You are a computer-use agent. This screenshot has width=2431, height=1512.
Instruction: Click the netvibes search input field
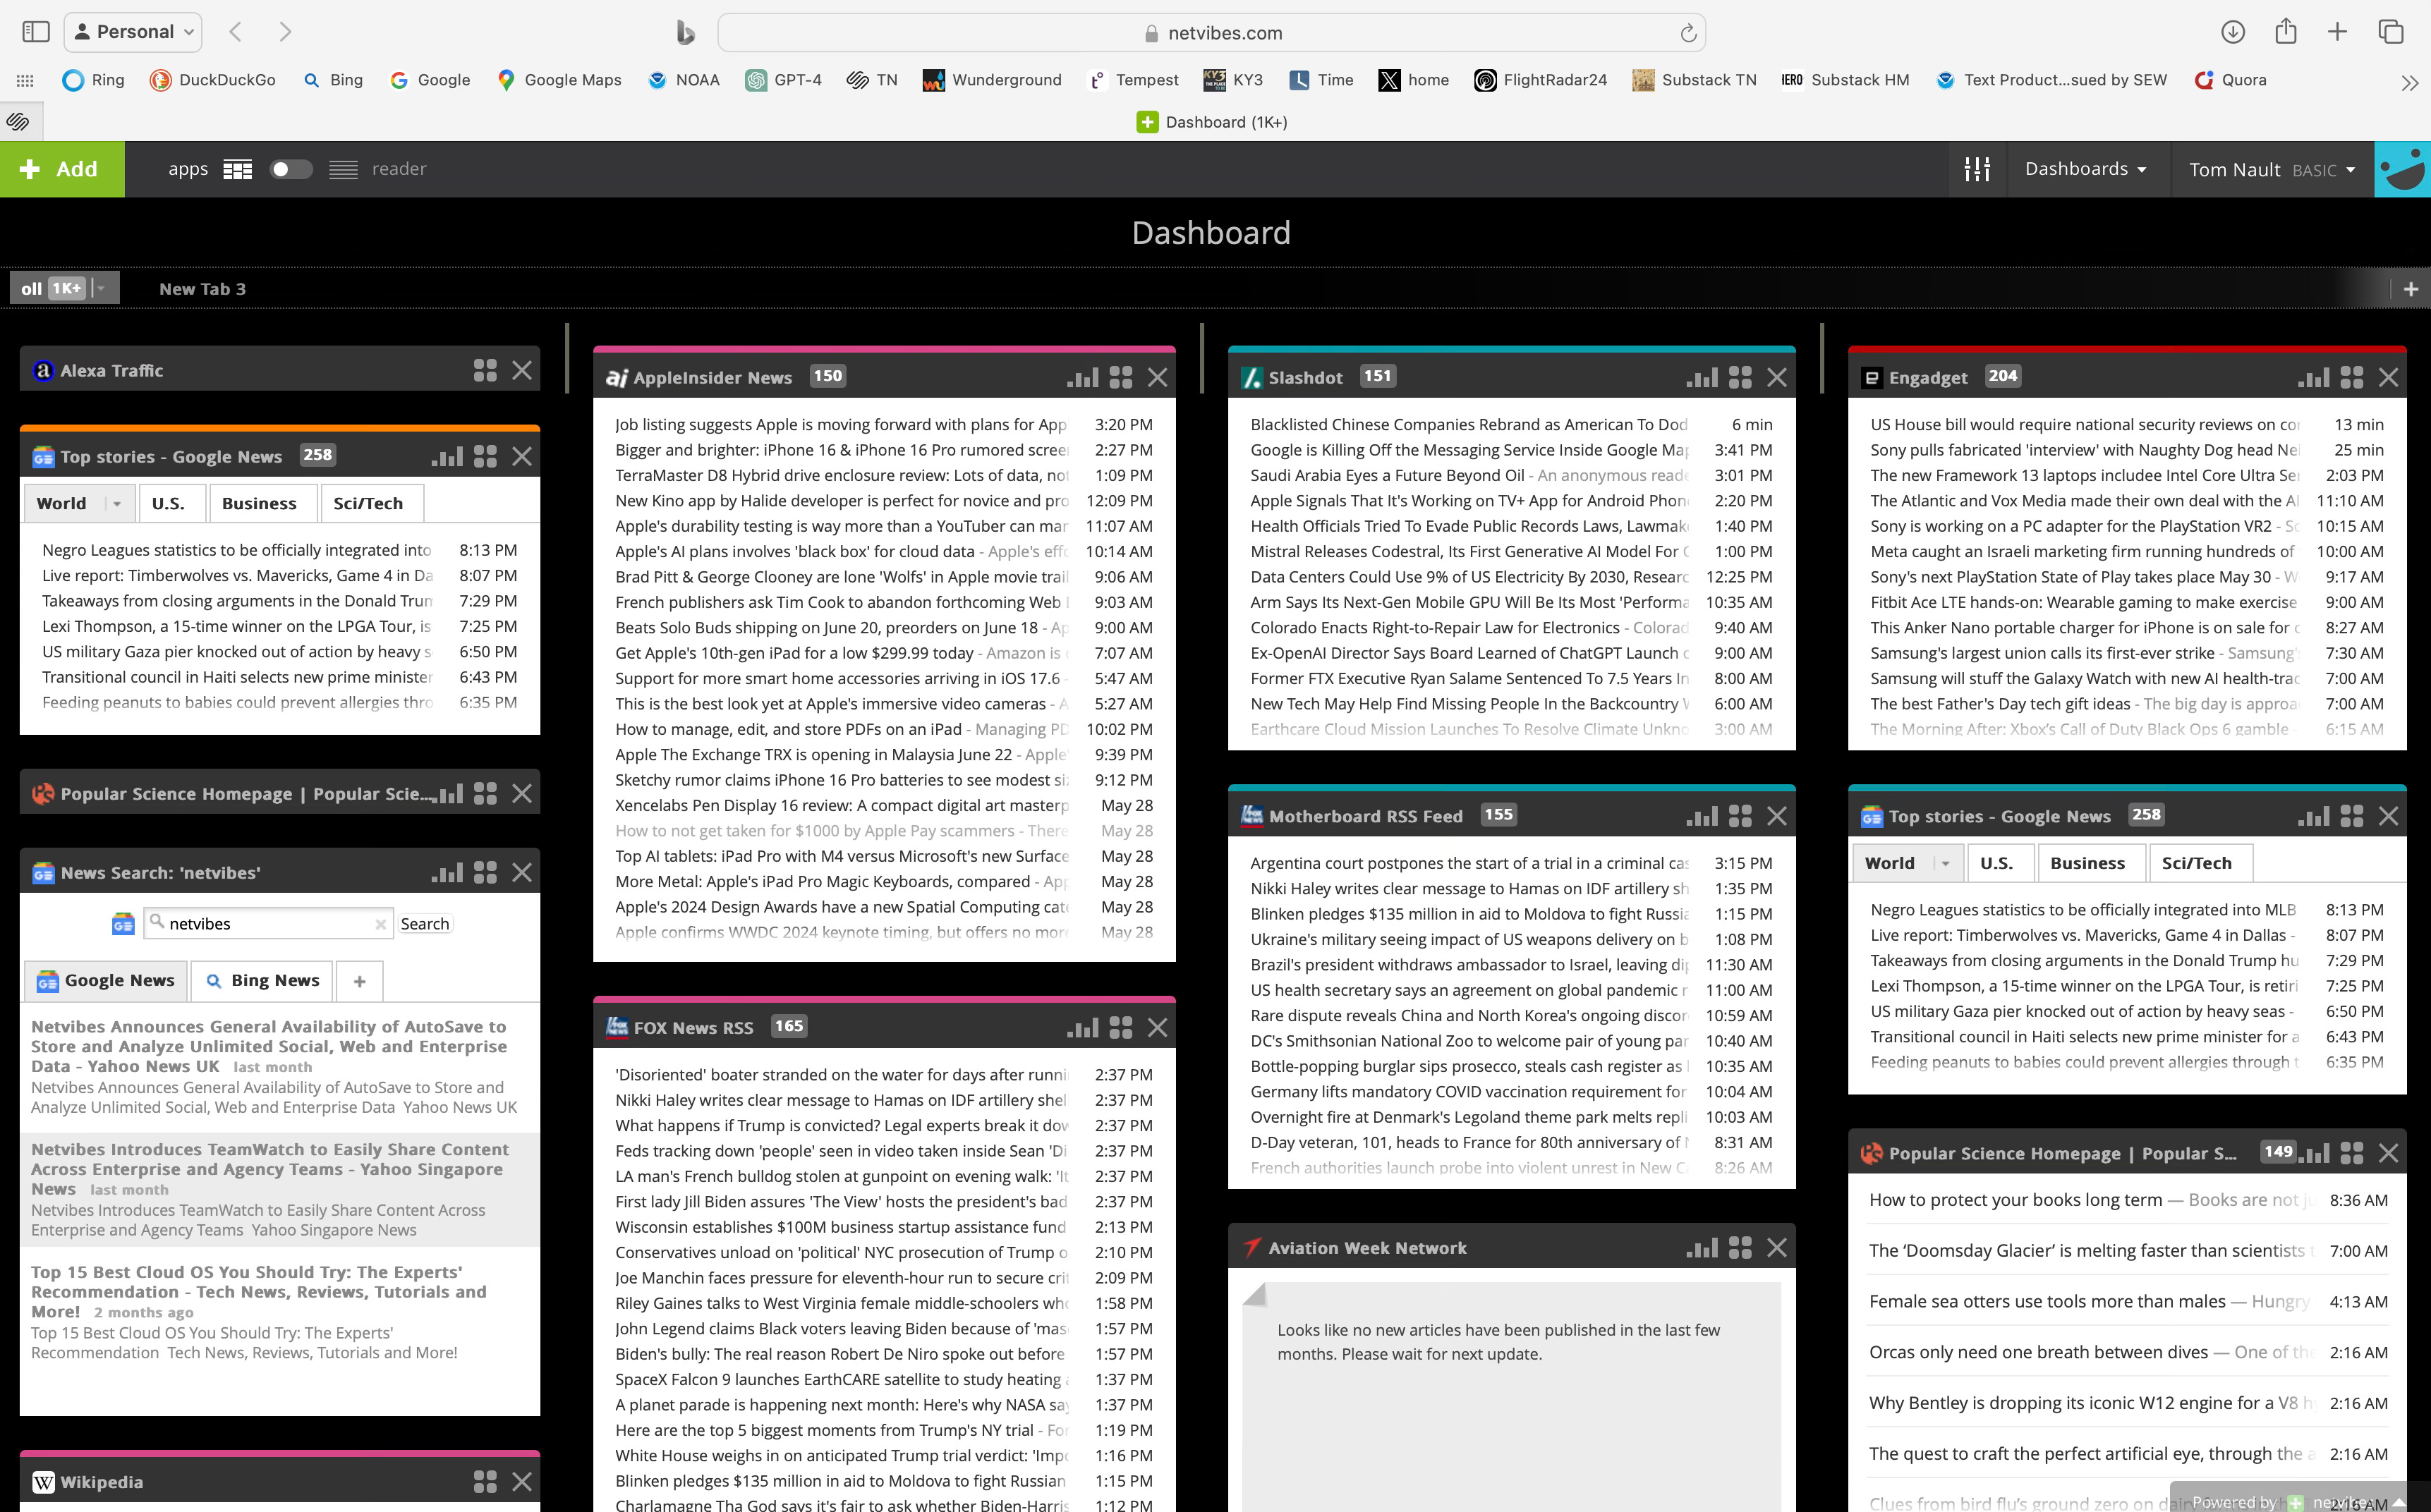(x=267, y=923)
